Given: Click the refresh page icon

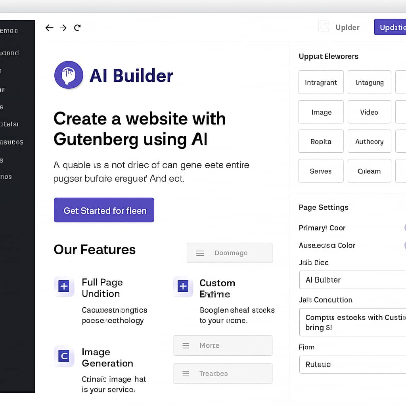Looking at the screenshot, I should (x=78, y=28).
